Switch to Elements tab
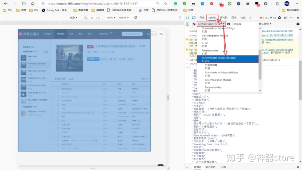Screen dimensions: 302x170 click(202, 18)
